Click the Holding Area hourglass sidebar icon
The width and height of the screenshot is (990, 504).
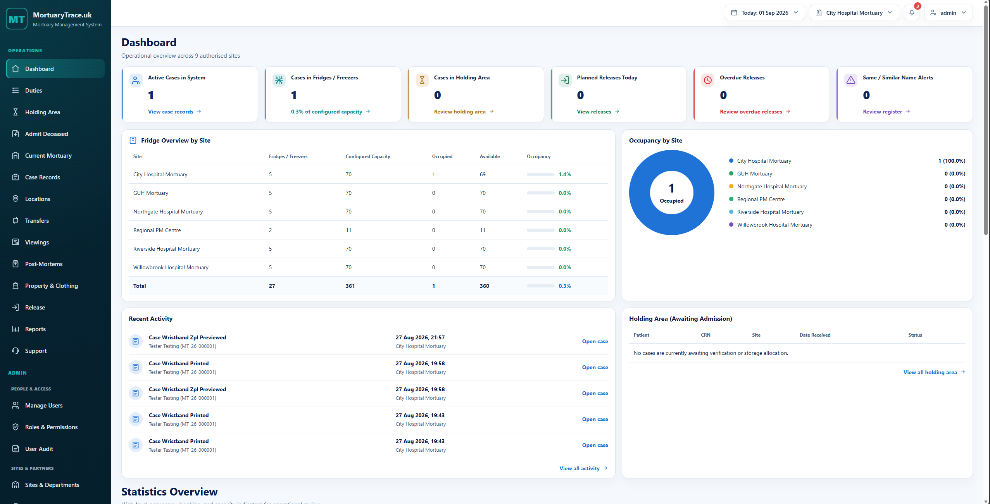[16, 112]
